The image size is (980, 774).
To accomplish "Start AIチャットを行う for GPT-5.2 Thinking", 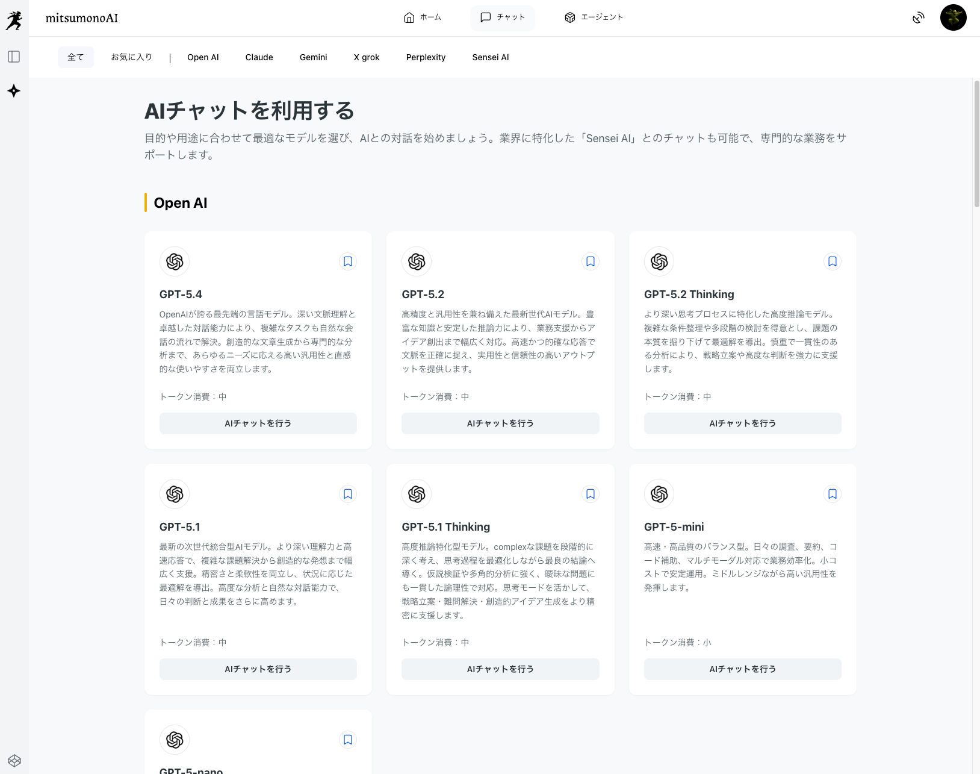I will (743, 423).
